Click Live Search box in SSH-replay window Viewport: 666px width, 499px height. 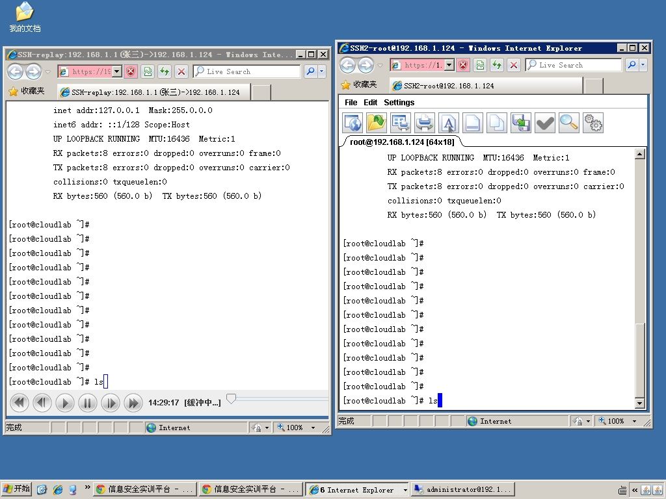pos(246,71)
